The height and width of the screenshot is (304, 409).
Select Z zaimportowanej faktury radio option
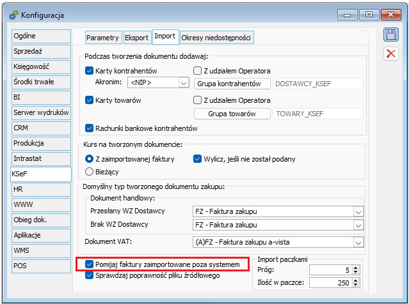[x=89, y=159]
